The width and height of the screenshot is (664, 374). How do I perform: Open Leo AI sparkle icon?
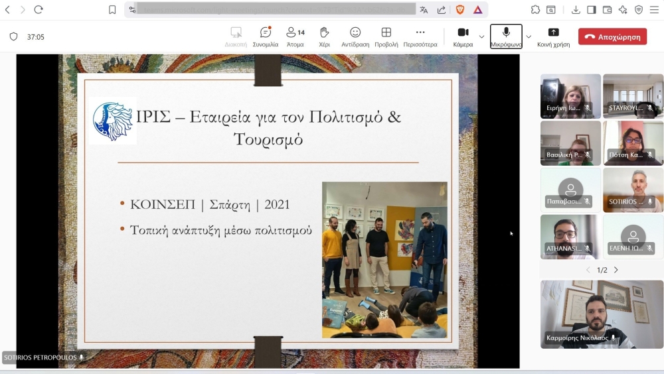(x=623, y=9)
